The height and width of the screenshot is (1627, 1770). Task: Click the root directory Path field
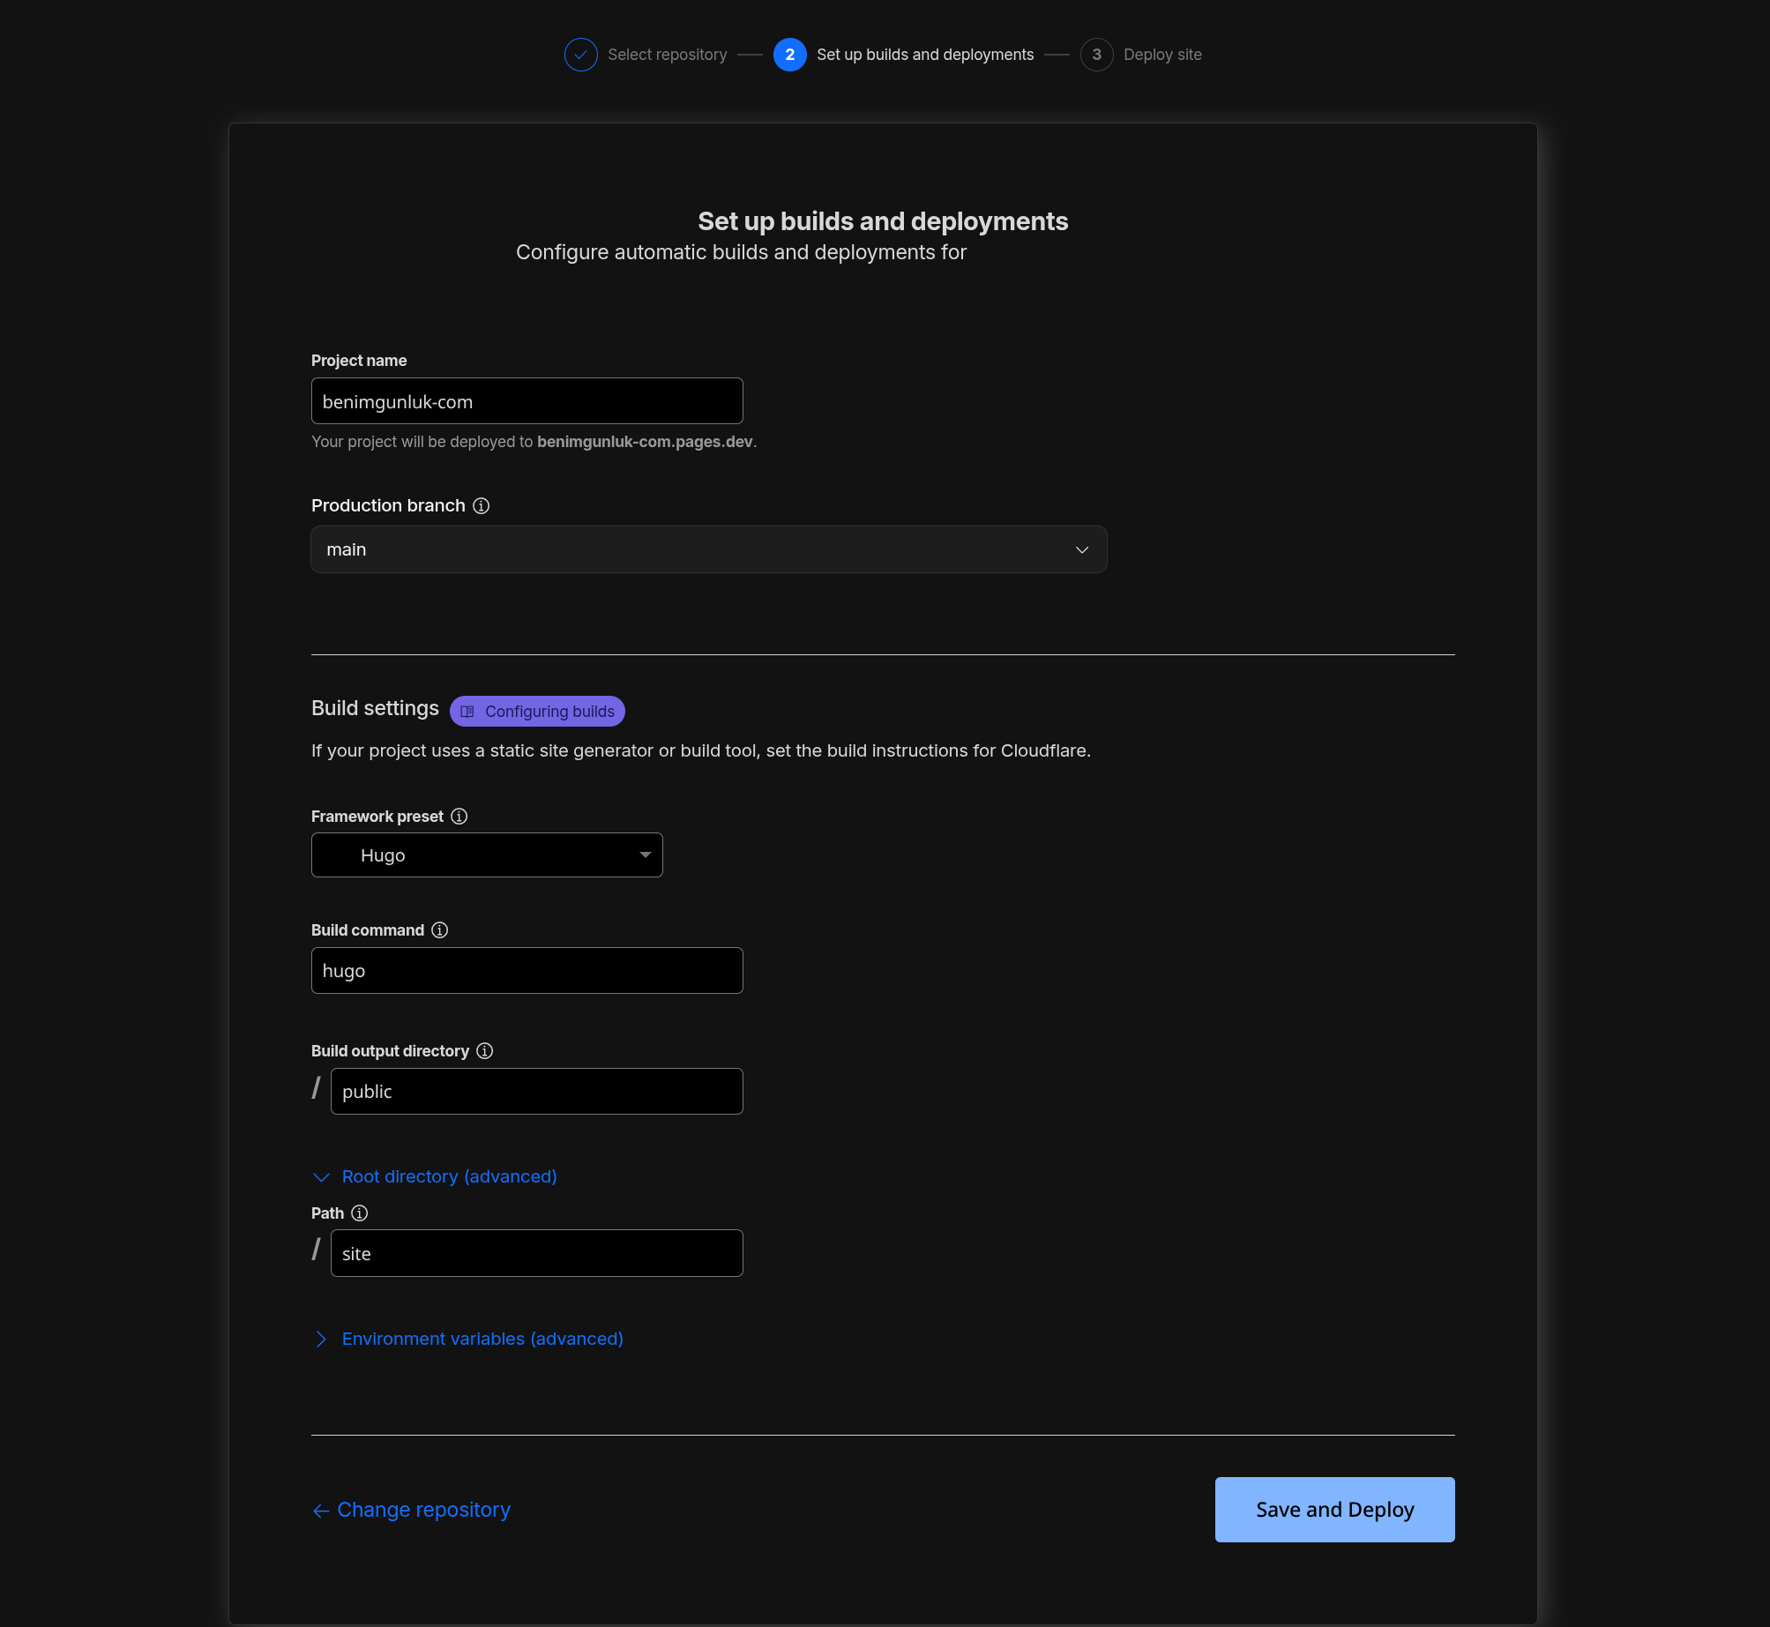click(x=536, y=1254)
